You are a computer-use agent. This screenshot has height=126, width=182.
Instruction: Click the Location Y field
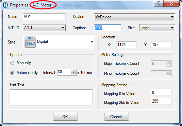161,44
